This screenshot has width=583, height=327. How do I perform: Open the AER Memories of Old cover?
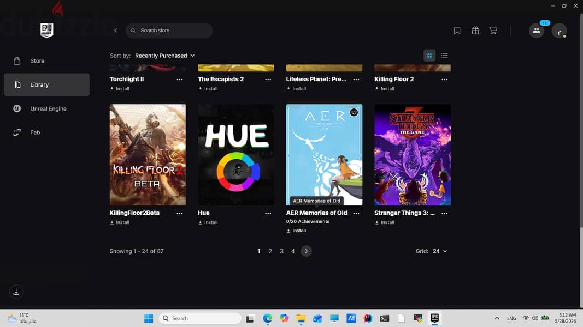[x=324, y=155]
